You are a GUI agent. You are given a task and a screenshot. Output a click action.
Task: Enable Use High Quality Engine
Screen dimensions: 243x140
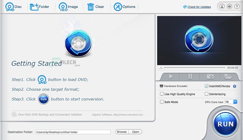(162, 94)
